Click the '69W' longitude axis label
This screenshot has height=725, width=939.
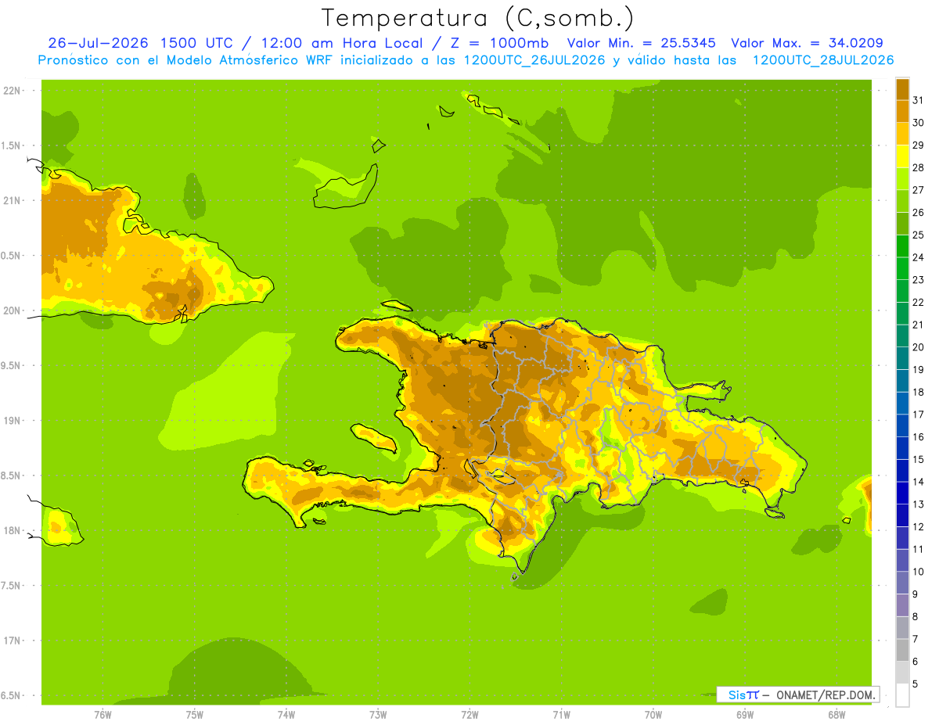click(x=744, y=715)
